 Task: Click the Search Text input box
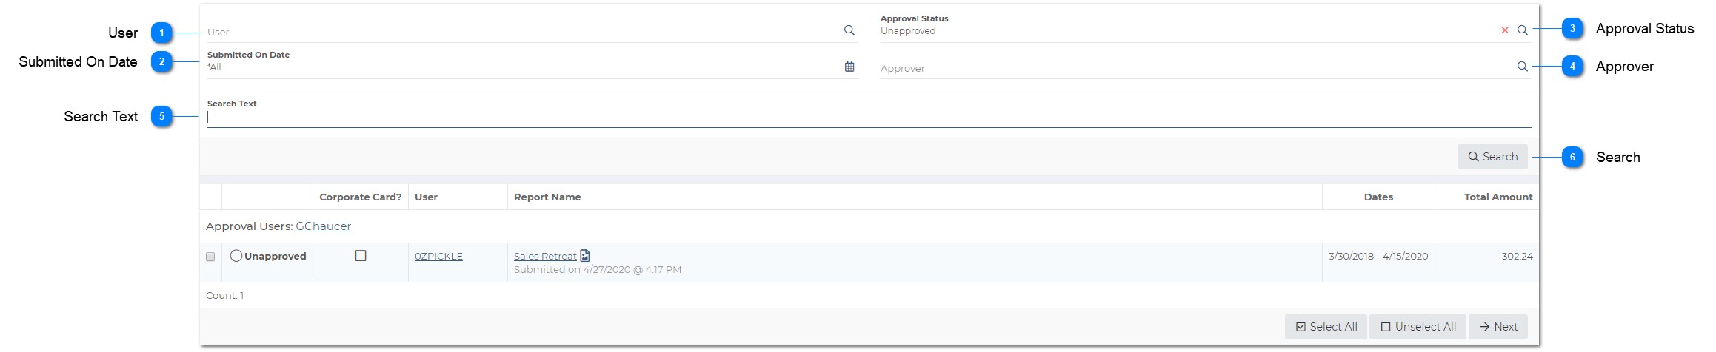tap(869, 117)
